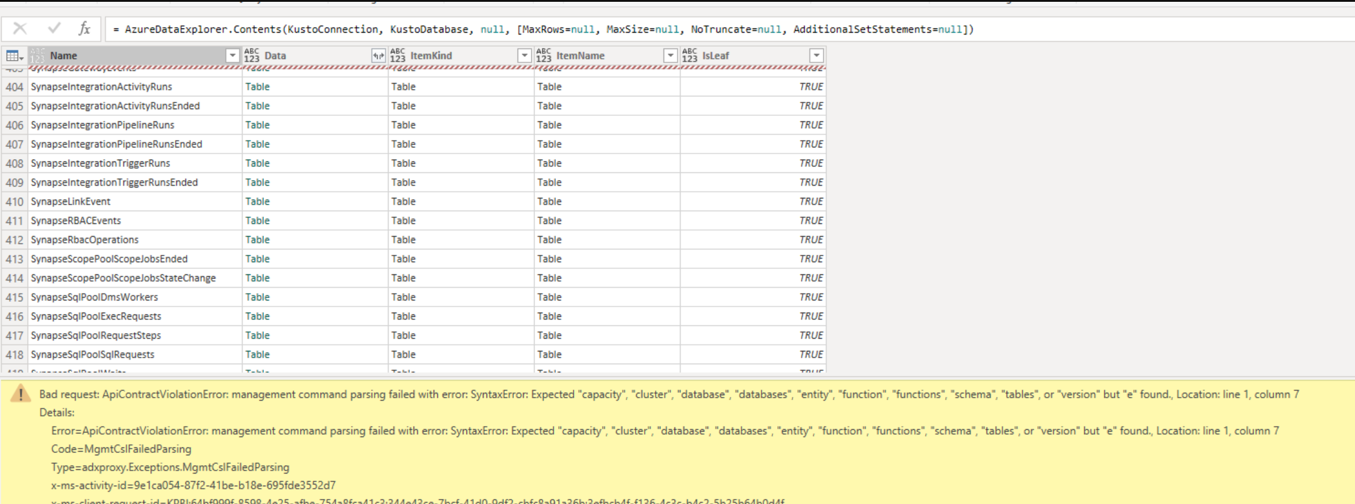Viewport: 1355px width, 504px height.
Task: Select the Name column header
Action: click(135, 56)
